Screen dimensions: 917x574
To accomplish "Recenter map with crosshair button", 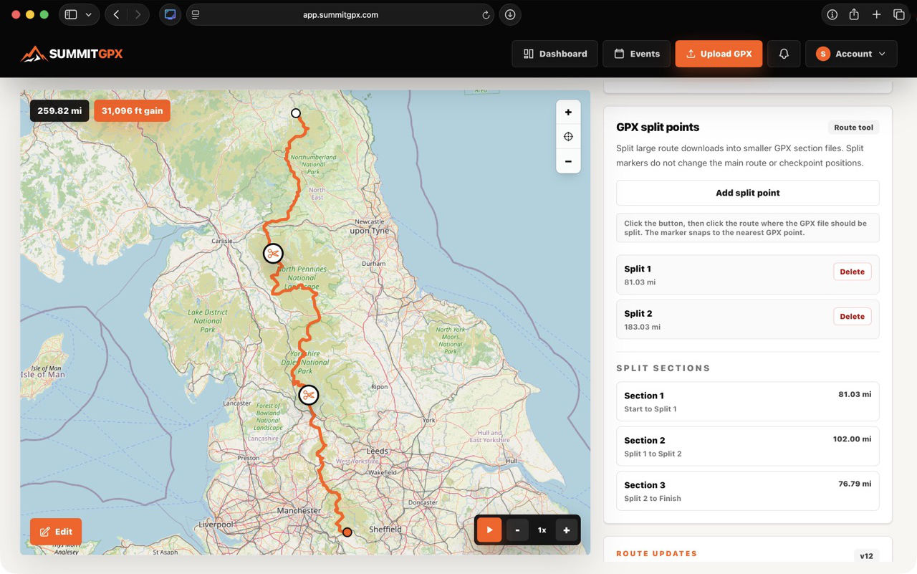I will (x=568, y=137).
